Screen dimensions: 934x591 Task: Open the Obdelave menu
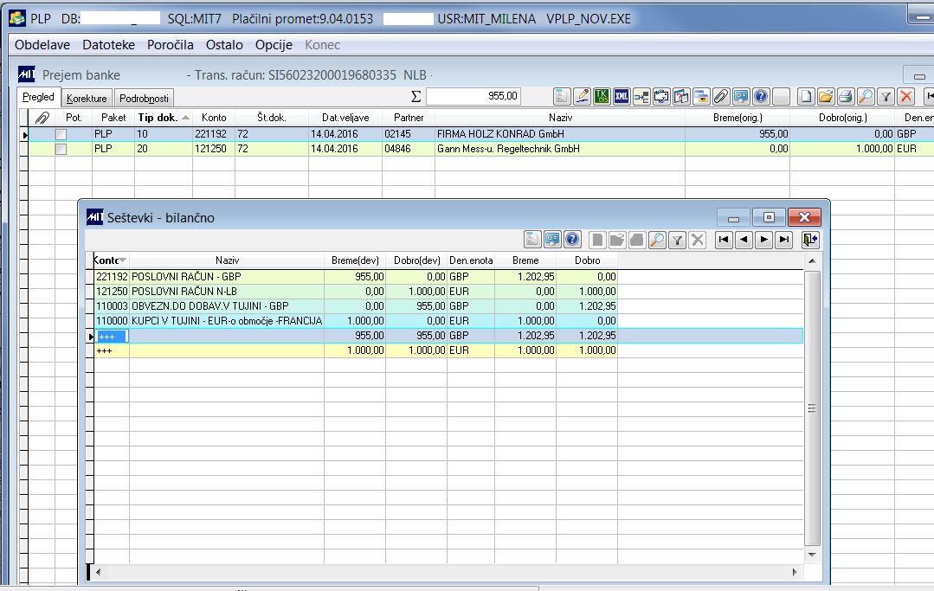click(x=42, y=45)
